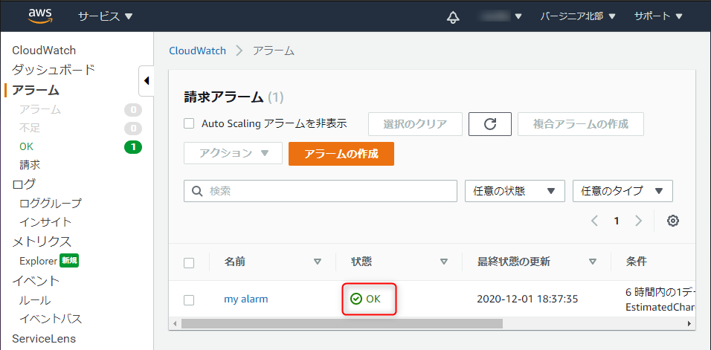Image resolution: width=711 pixels, height=350 pixels.
Task: Toggle Auto Scaling アラームを非表示 checkbox
Action: (189, 123)
